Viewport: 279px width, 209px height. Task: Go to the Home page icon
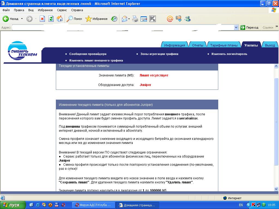[x=60, y=19]
